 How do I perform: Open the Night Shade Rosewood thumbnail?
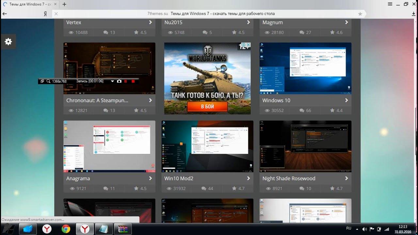pyautogui.click(x=305, y=147)
